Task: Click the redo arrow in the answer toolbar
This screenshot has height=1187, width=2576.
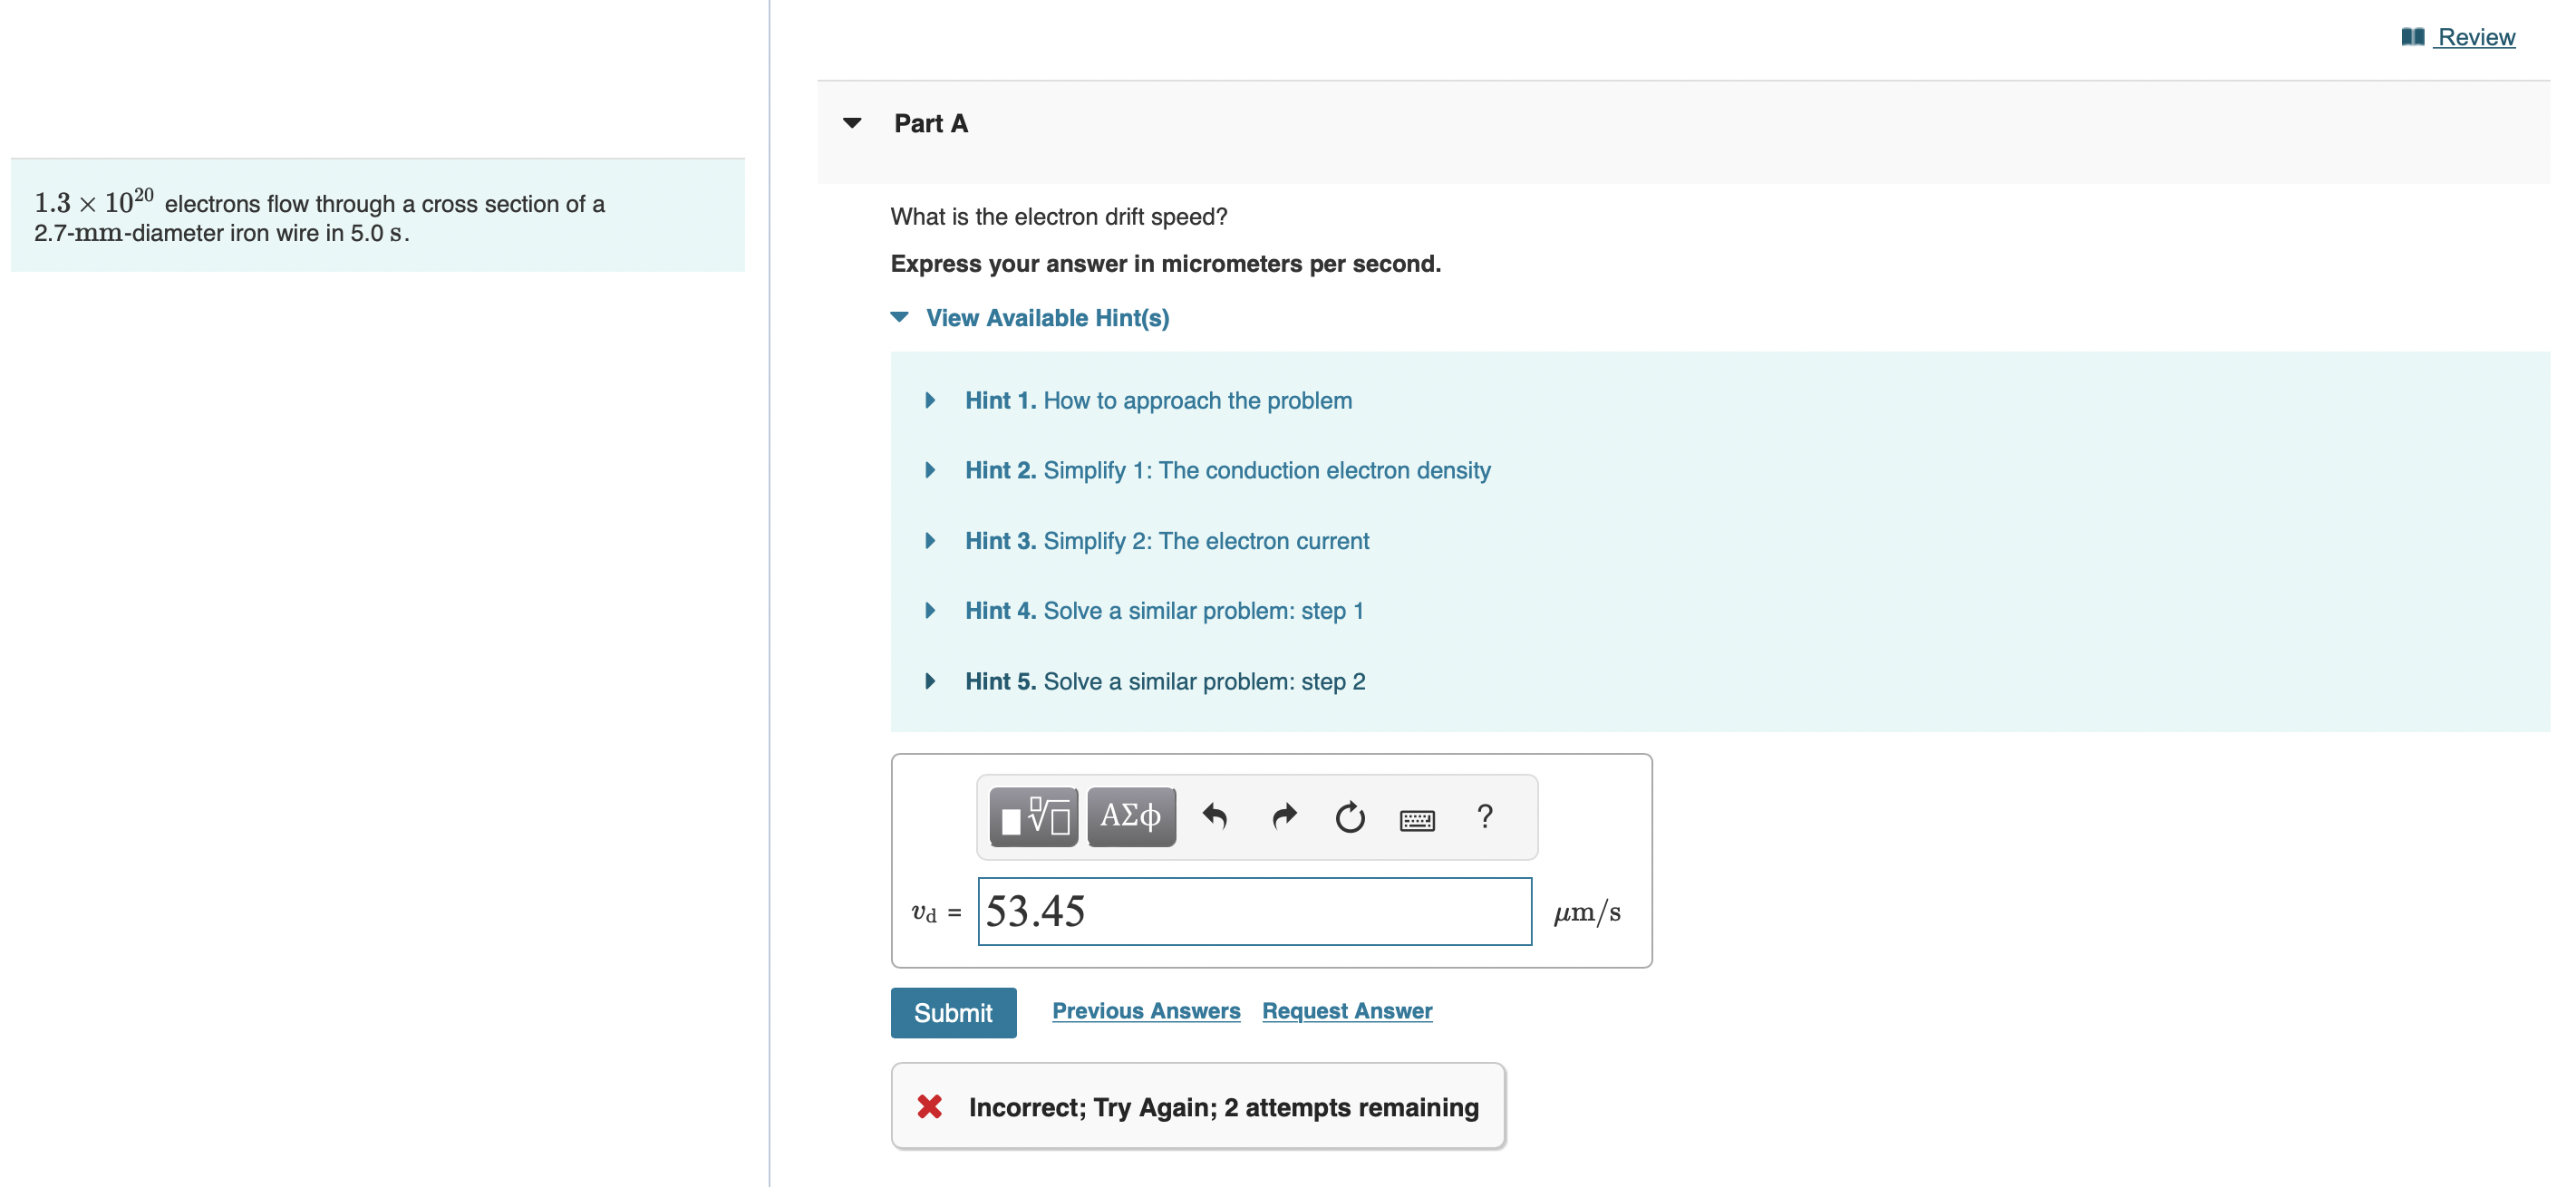Action: (x=1283, y=817)
